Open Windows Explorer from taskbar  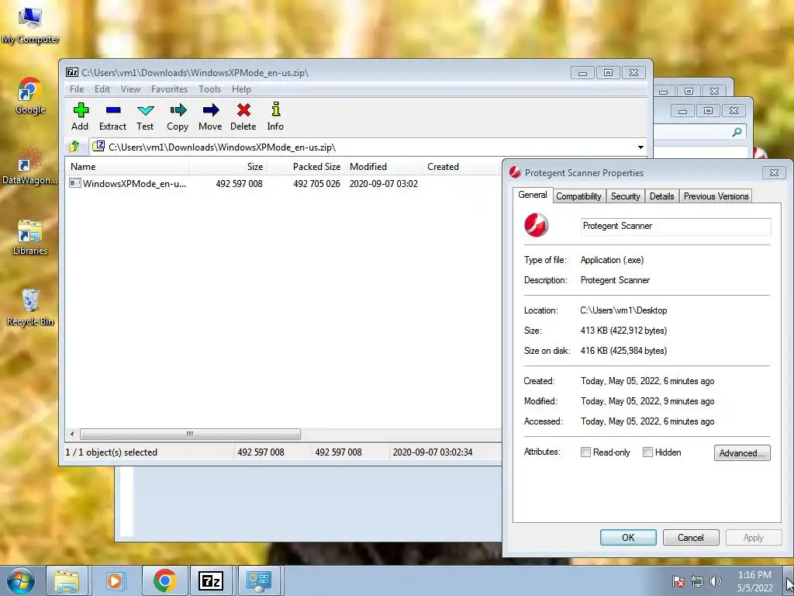[x=67, y=580]
